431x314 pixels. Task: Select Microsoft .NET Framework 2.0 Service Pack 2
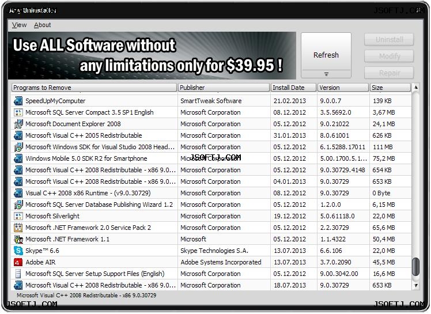211,228
